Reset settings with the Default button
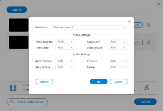 point(44,82)
